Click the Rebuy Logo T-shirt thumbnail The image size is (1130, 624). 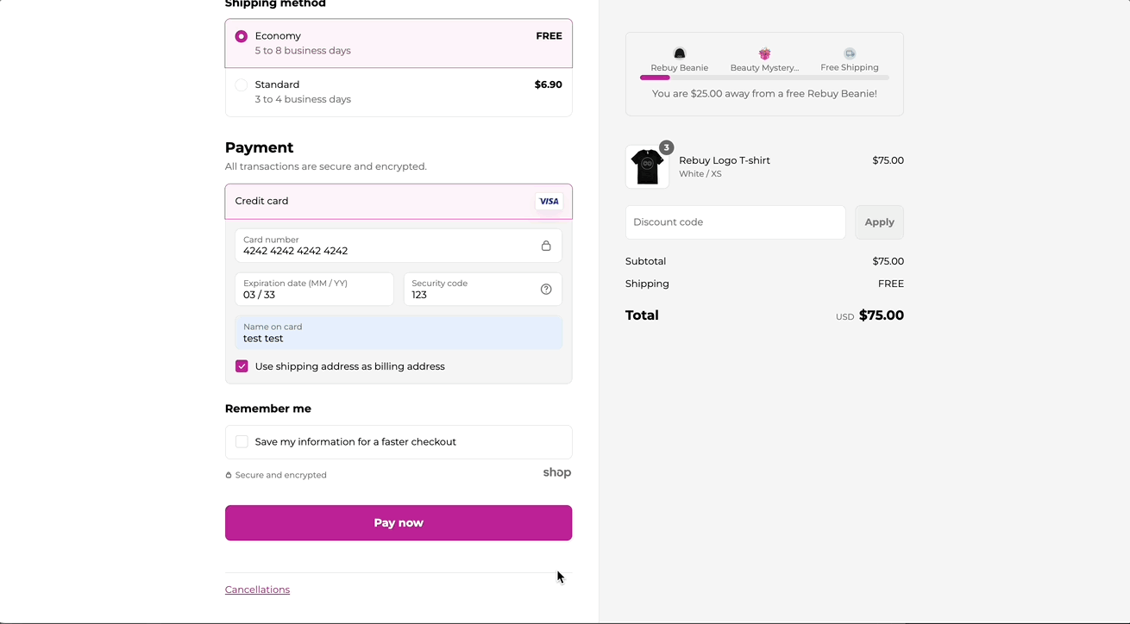click(x=647, y=167)
